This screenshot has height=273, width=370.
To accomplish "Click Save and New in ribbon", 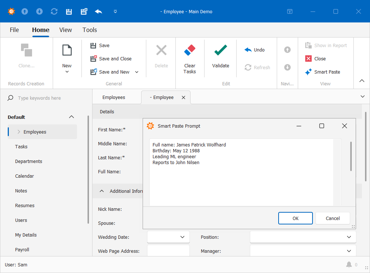I will point(110,72).
